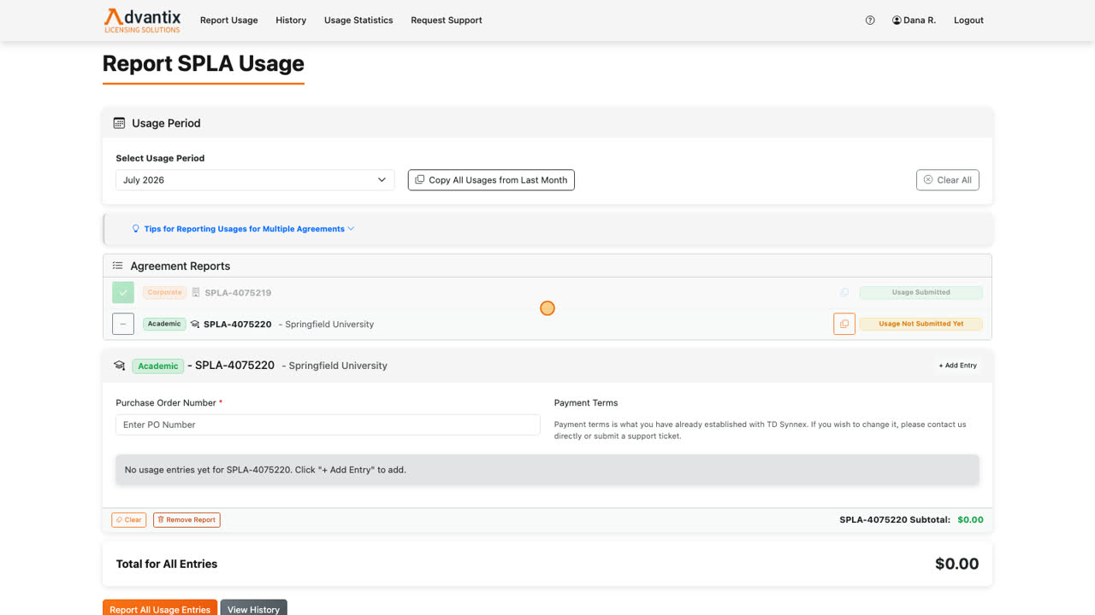This screenshot has width=1095, height=615.
Task: Expand Tips for Reporting Usages for Multiple Agreements
Action: pos(249,229)
